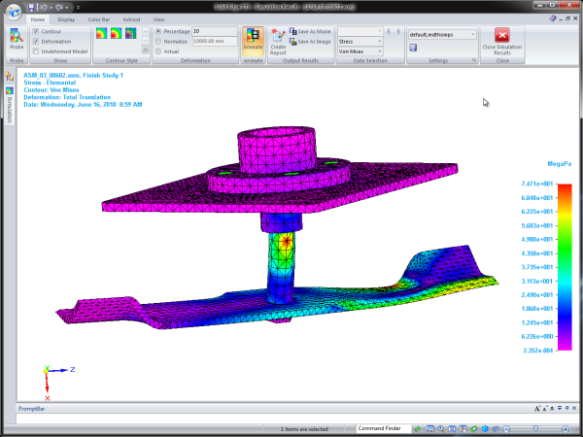This screenshot has width=583, height=437.
Task: Click Save As Movie
Action: pyautogui.click(x=311, y=31)
